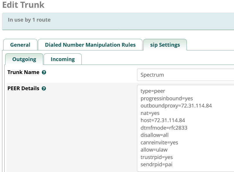Focus the Trunk Name field containing Spectrum

coord(186,75)
